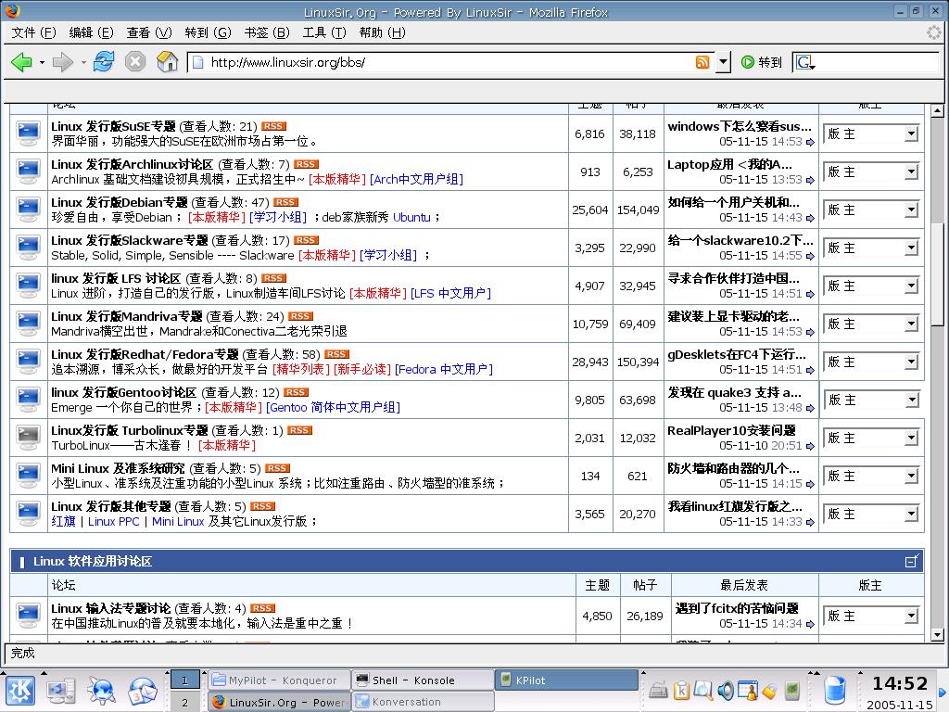Open the KDE K menu button
This screenshot has width=949, height=712.
pyautogui.click(x=20, y=692)
